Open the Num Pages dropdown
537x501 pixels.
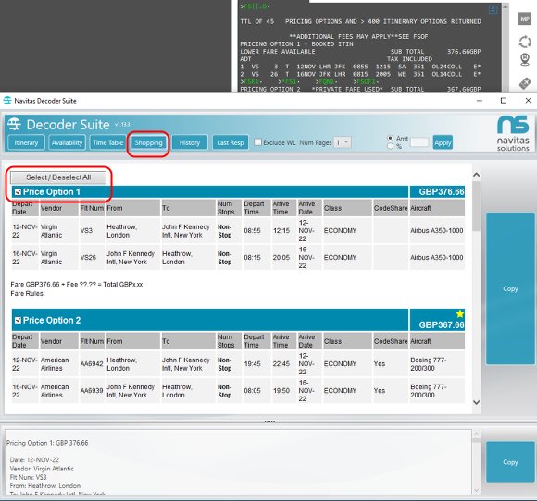click(x=343, y=142)
